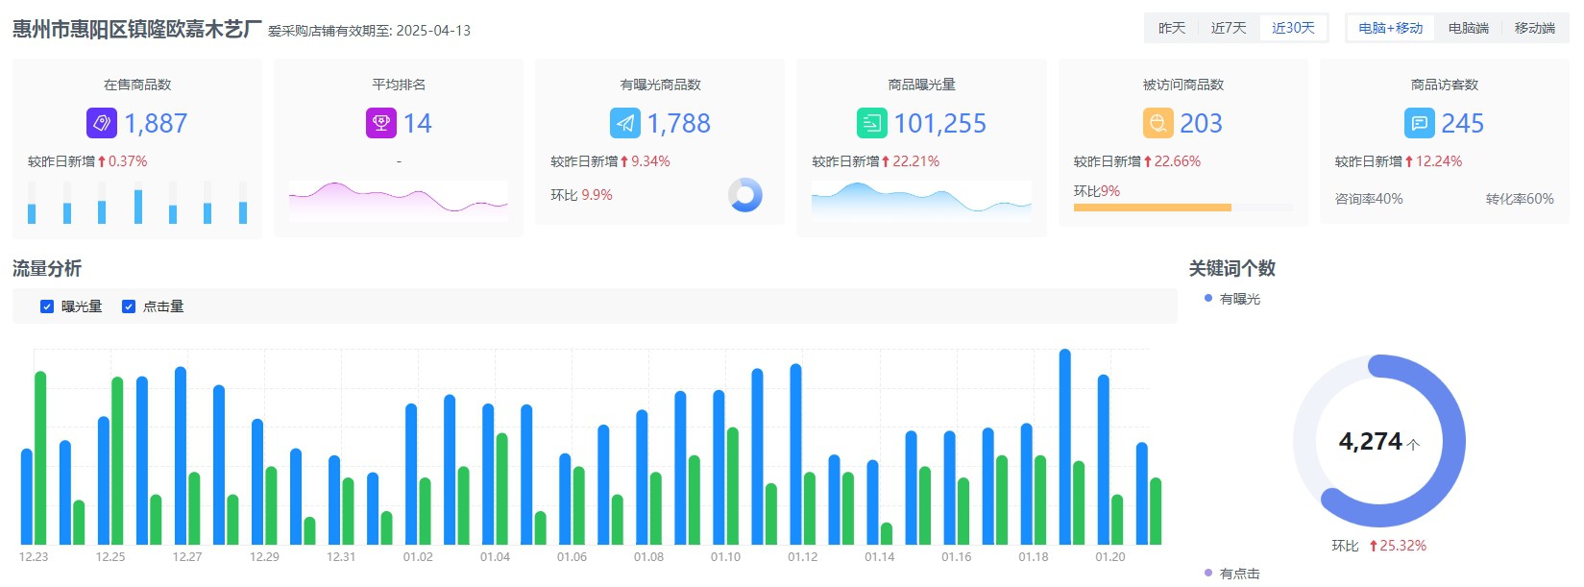Image resolution: width=1584 pixels, height=587 pixels.
Task: Click the orange 环比9% progress bar
Action: tap(1153, 208)
